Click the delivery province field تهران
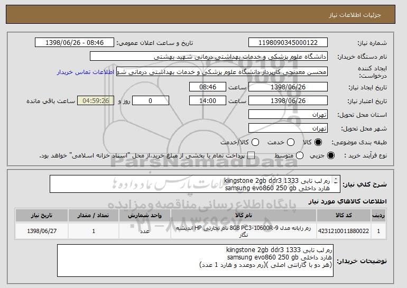This screenshot has width=407, height=288. (x=288, y=115)
